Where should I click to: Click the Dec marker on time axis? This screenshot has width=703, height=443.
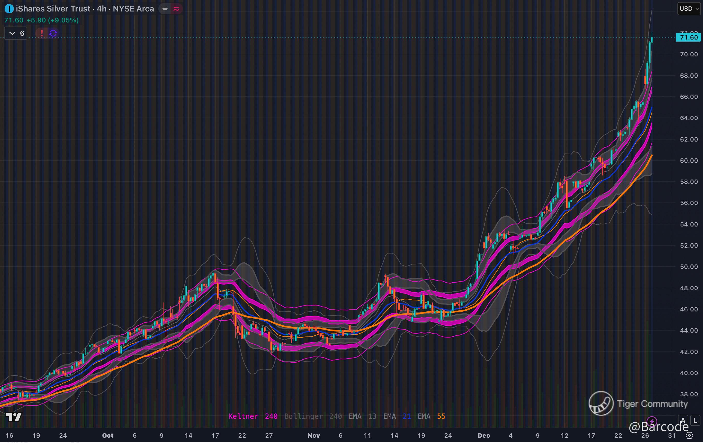[x=484, y=435]
